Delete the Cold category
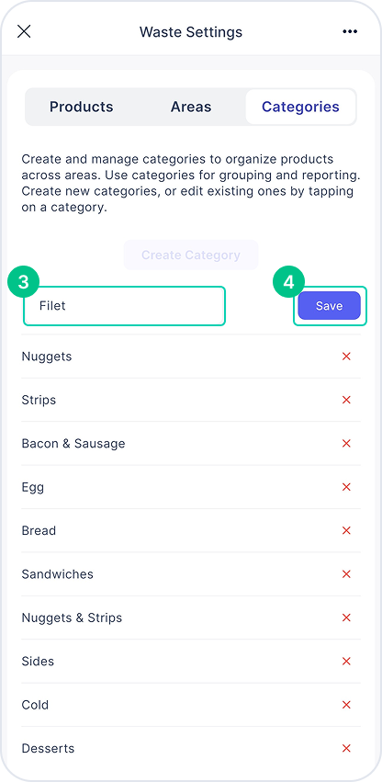This screenshot has width=382, height=782. [x=346, y=705]
